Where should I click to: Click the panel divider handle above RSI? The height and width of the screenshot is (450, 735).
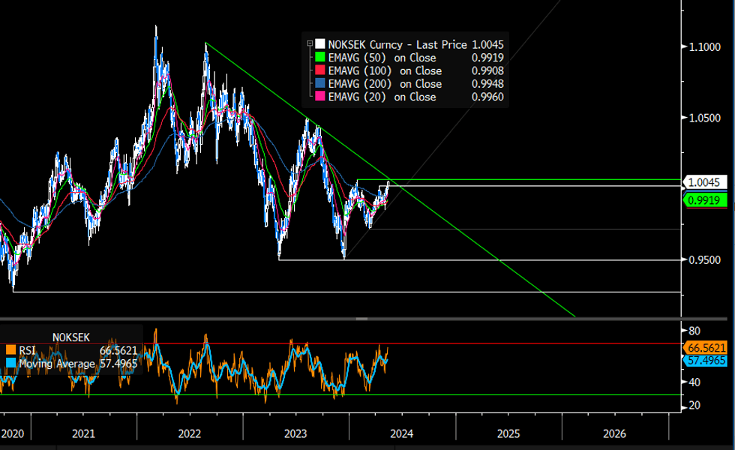point(361,319)
